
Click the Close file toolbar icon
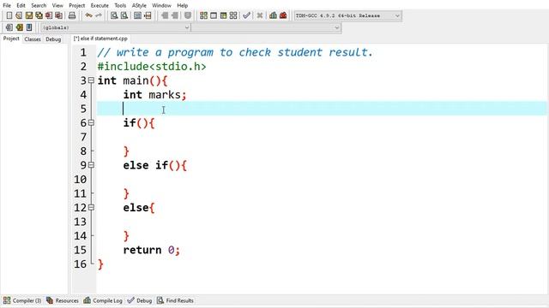pos(49,15)
